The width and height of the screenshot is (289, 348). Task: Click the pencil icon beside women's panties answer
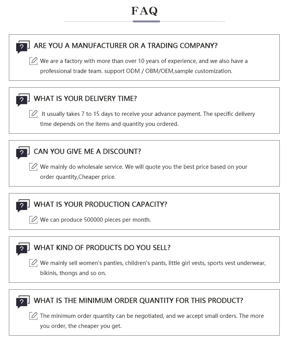[34, 263]
